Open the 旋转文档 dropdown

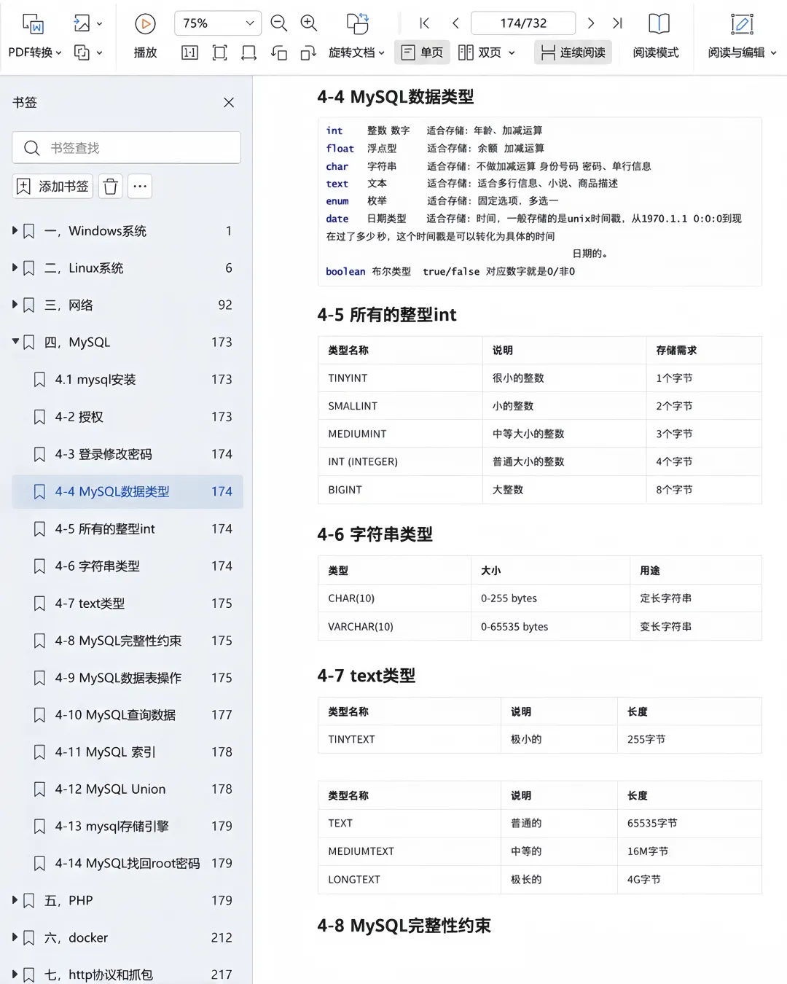[357, 52]
